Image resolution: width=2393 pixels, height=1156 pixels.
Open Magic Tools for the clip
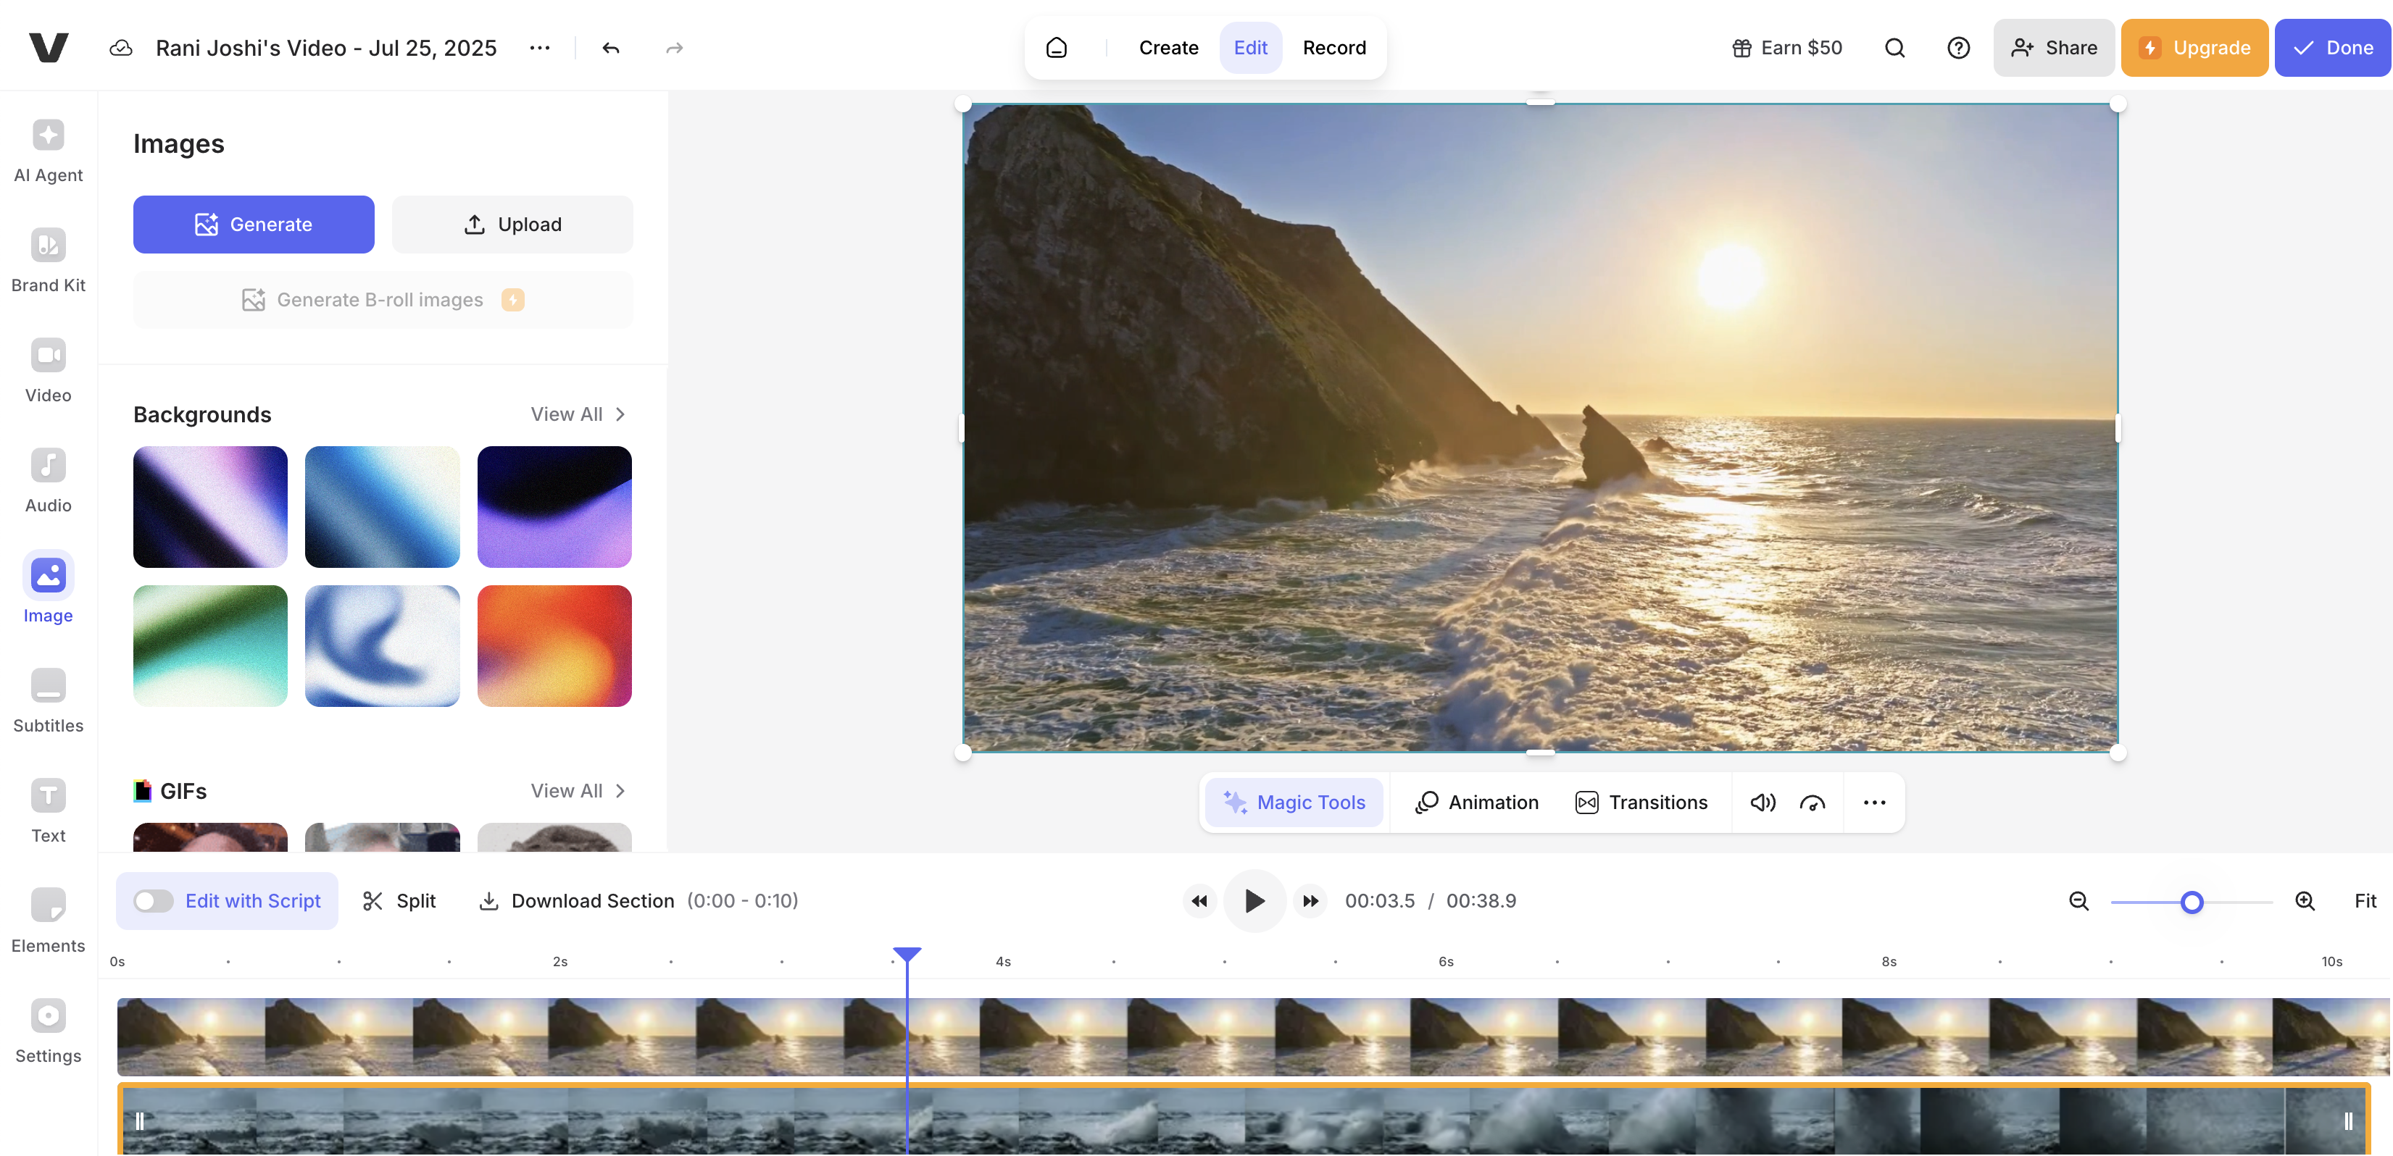click(1293, 803)
